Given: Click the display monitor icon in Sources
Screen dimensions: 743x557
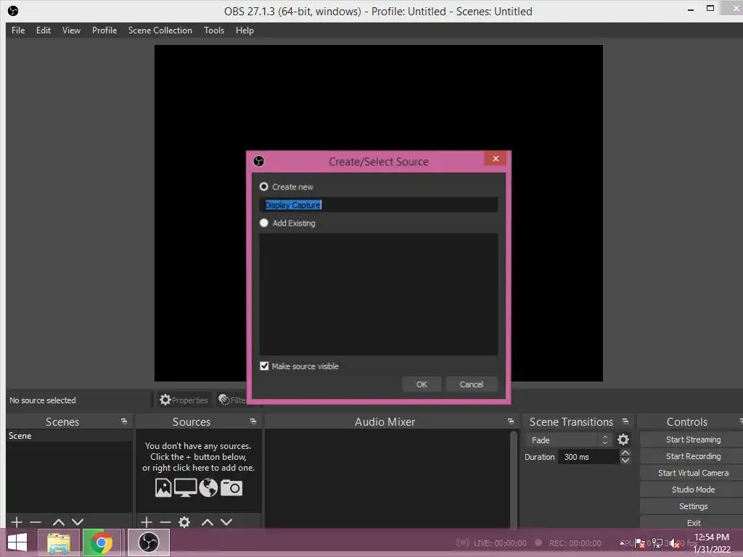Looking at the screenshot, I should (x=186, y=488).
